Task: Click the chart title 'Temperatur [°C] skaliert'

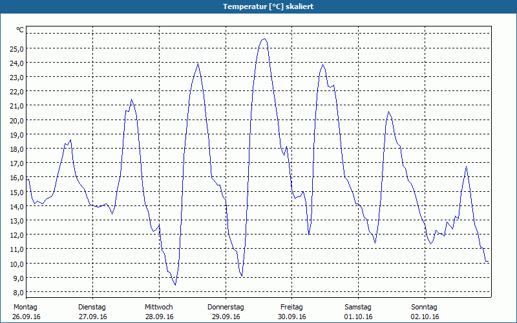Action: pyautogui.click(x=268, y=6)
